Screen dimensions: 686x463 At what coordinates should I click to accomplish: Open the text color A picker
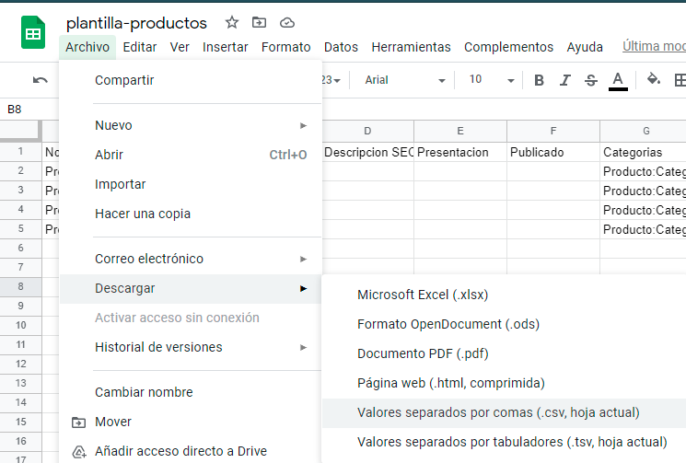(x=619, y=80)
